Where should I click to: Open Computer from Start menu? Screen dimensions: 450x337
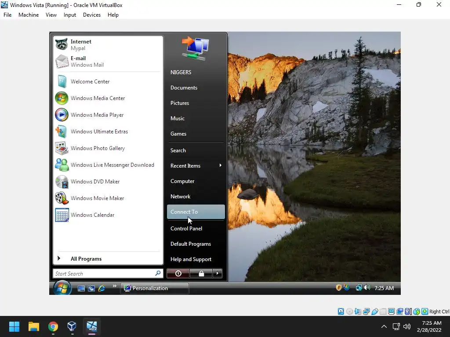point(196,181)
